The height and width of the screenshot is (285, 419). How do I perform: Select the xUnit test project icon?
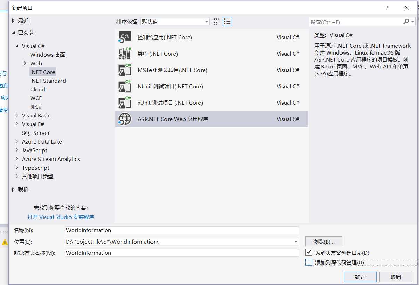(x=125, y=103)
